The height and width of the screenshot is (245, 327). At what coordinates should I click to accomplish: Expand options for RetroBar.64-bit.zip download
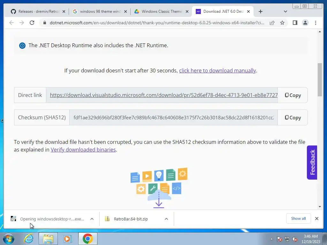point(166,219)
